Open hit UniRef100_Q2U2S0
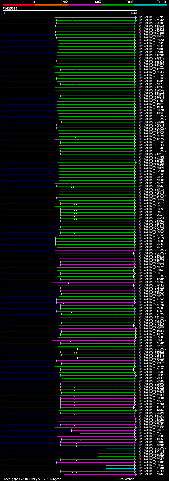The height and width of the screenshot is (481, 169). [152, 209]
